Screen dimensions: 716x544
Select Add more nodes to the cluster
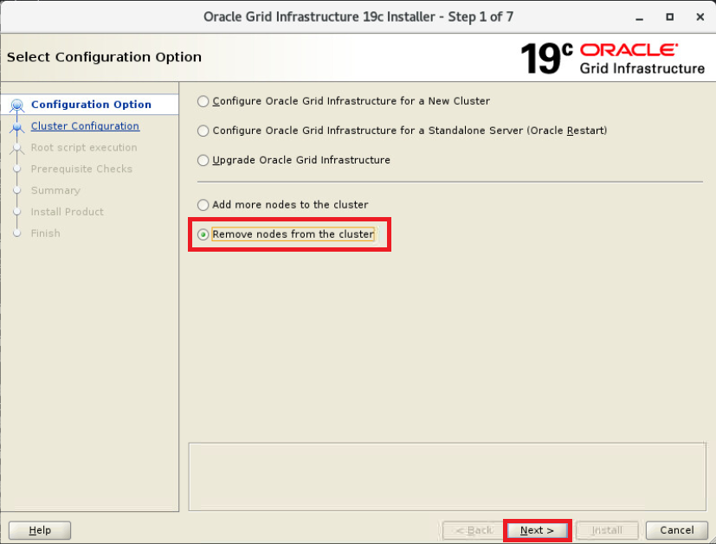(x=282, y=205)
